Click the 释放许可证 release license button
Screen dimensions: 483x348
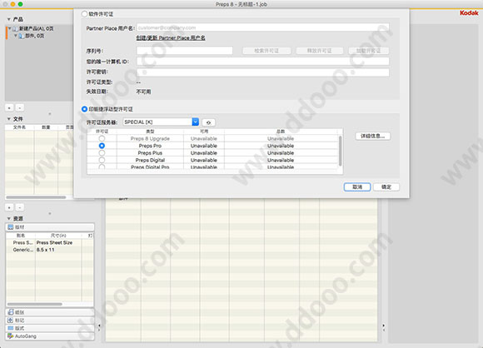click(x=320, y=51)
